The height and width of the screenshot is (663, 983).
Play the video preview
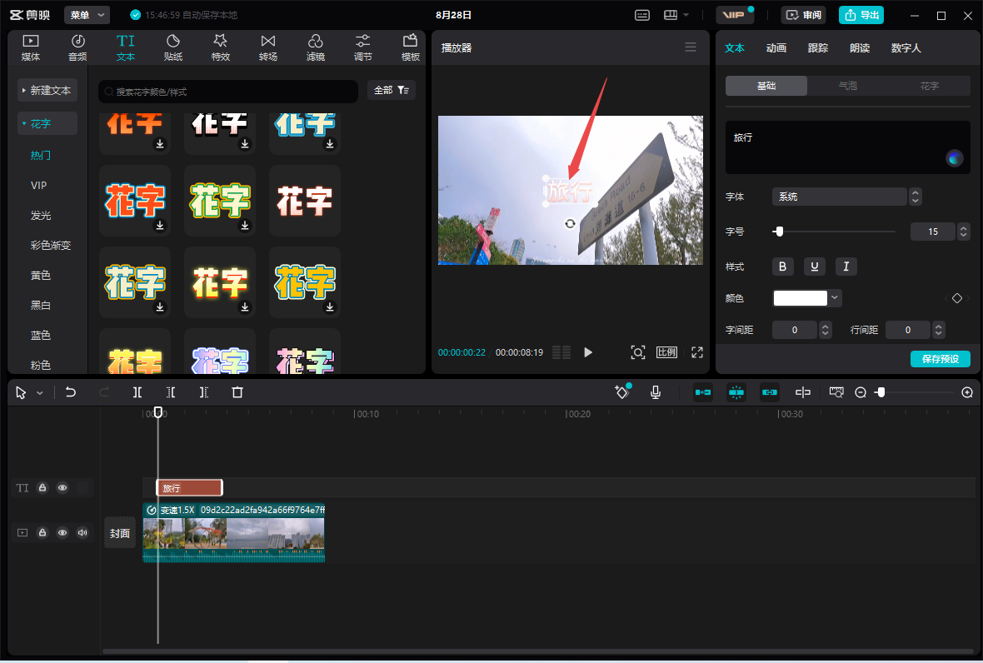(x=588, y=352)
